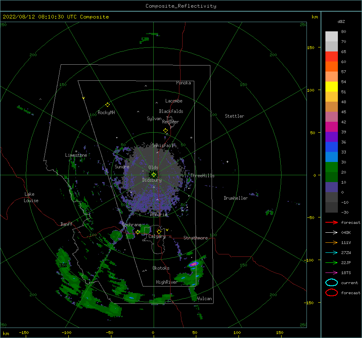Screen dimensions: 362x338
Task: Select the yellow V marker northeast of Calgary
Action: (x=167, y=230)
